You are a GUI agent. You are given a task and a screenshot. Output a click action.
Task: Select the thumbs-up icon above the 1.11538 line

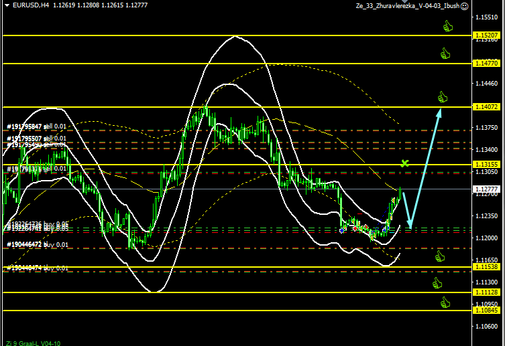(440, 256)
